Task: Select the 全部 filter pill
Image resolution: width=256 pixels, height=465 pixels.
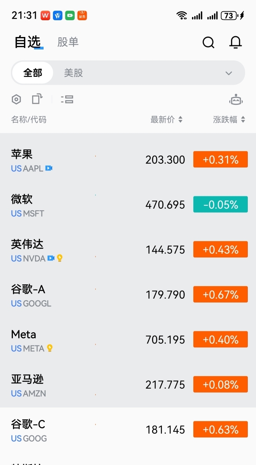Action: click(33, 73)
